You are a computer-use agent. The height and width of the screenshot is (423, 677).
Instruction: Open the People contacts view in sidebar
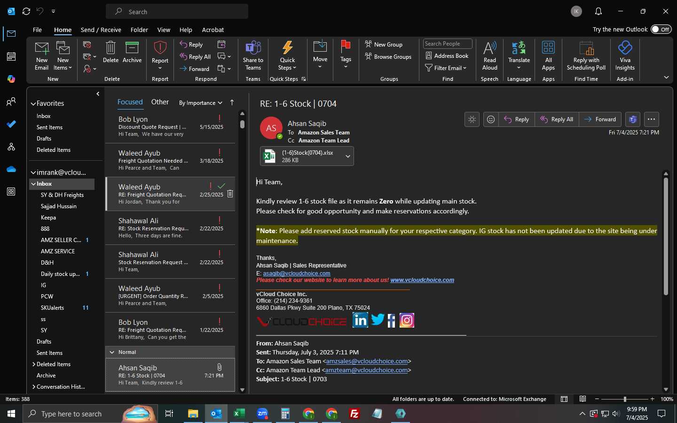[11, 102]
